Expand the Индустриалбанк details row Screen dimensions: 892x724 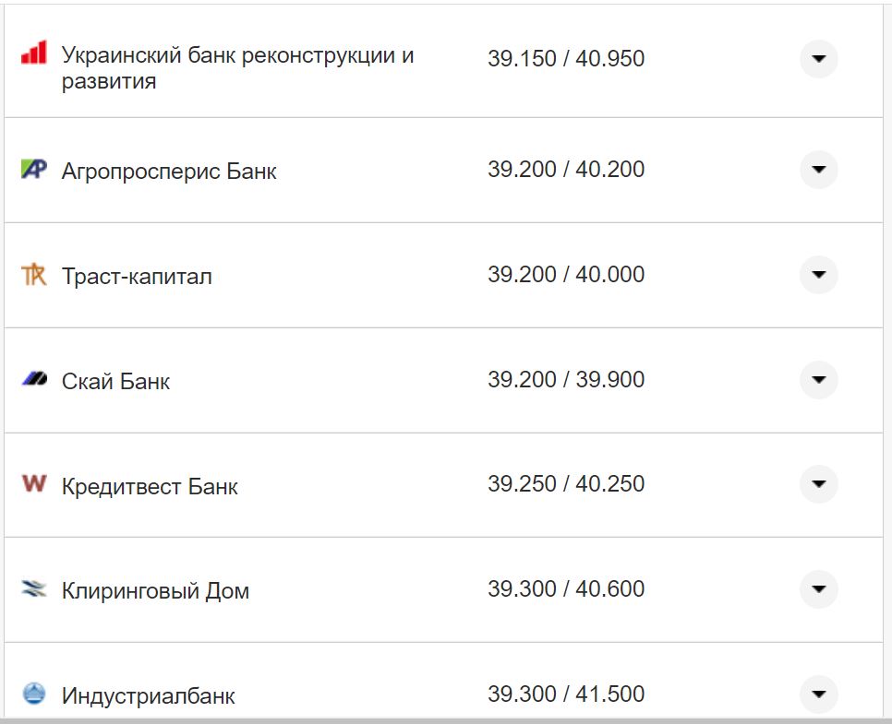tap(818, 694)
